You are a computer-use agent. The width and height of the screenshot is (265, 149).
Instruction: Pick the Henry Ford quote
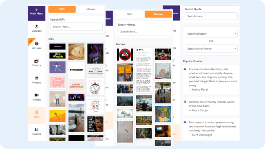pyautogui.click(x=211, y=79)
